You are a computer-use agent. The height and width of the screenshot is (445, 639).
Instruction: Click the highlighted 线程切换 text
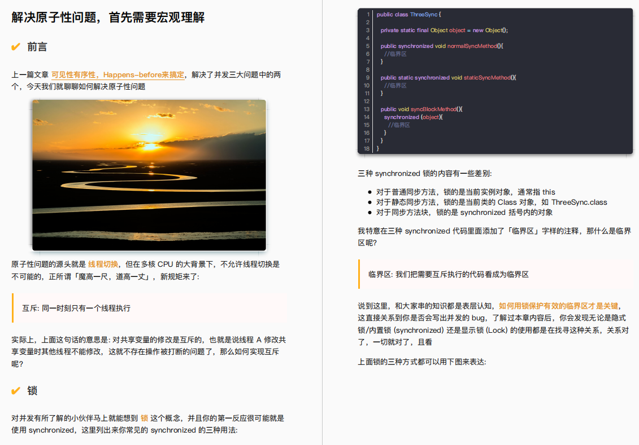pyautogui.click(x=103, y=265)
